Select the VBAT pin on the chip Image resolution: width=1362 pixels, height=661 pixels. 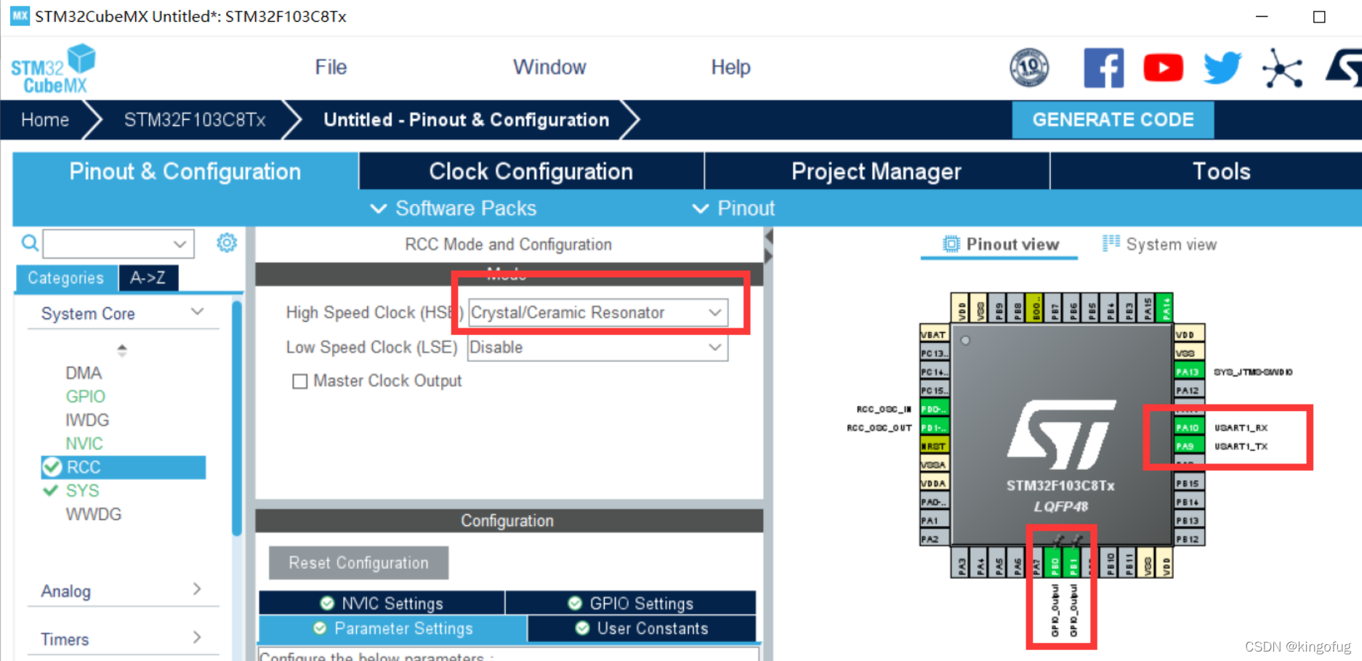pos(935,334)
